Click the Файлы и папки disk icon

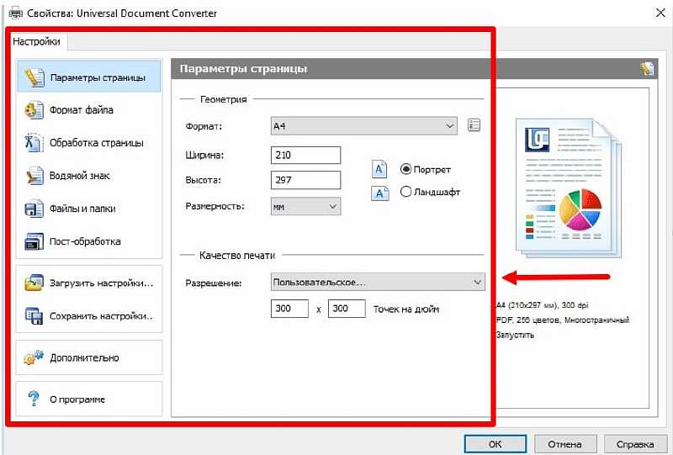point(34,209)
